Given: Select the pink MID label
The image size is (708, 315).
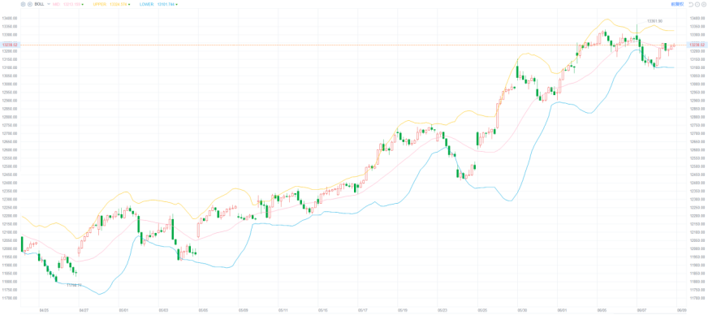Looking at the screenshot, I should click(x=56, y=4).
